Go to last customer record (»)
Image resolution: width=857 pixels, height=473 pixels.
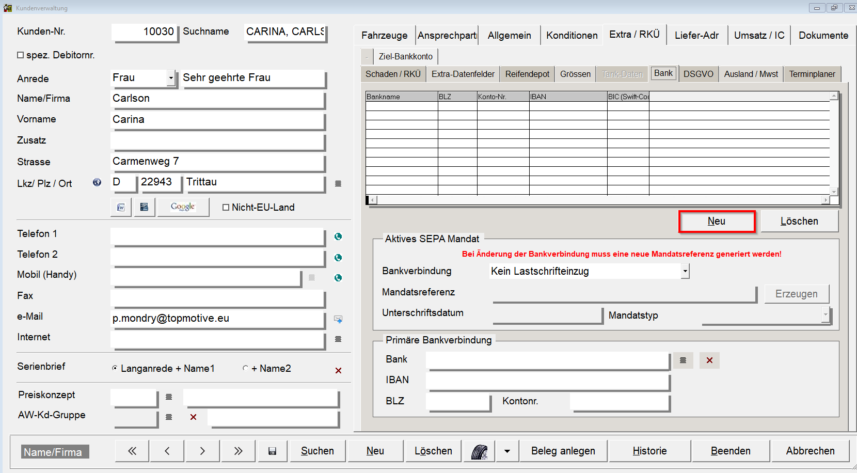coord(238,451)
